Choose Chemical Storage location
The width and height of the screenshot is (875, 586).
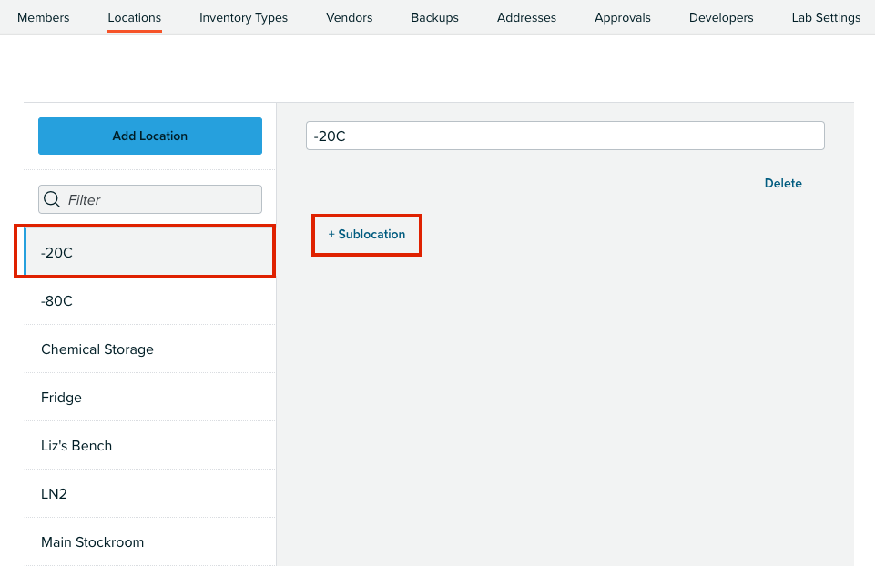149,349
